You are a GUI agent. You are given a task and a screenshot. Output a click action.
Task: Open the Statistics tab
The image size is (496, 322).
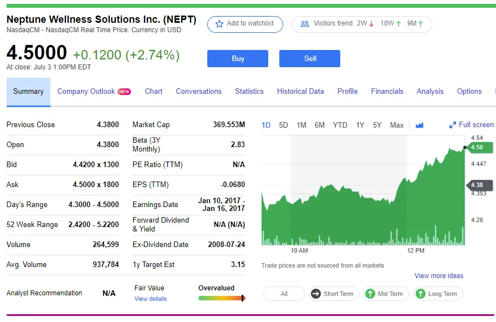pyautogui.click(x=249, y=92)
